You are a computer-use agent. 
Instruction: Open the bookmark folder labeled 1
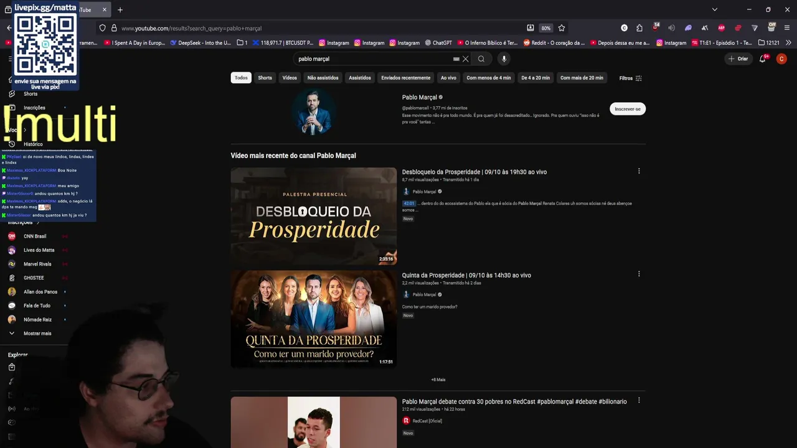click(242, 43)
